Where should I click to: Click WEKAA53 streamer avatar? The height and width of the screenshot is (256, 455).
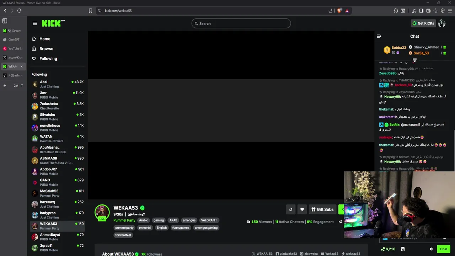(102, 212)
